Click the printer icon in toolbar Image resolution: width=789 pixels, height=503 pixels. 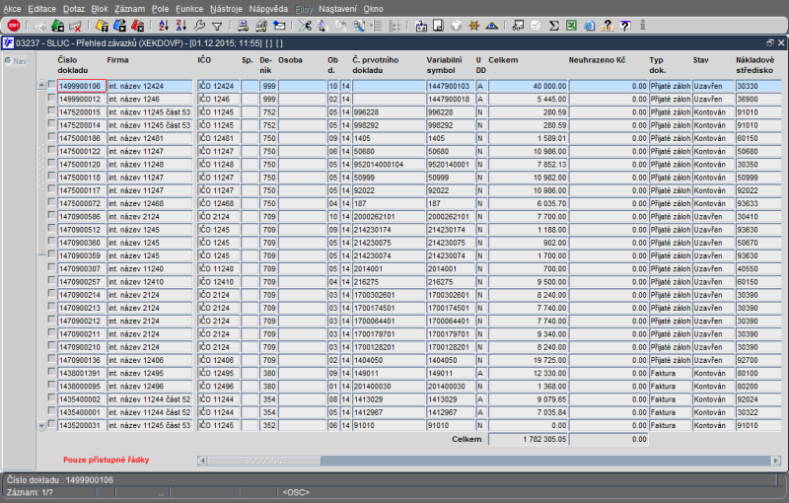[243, 25]
